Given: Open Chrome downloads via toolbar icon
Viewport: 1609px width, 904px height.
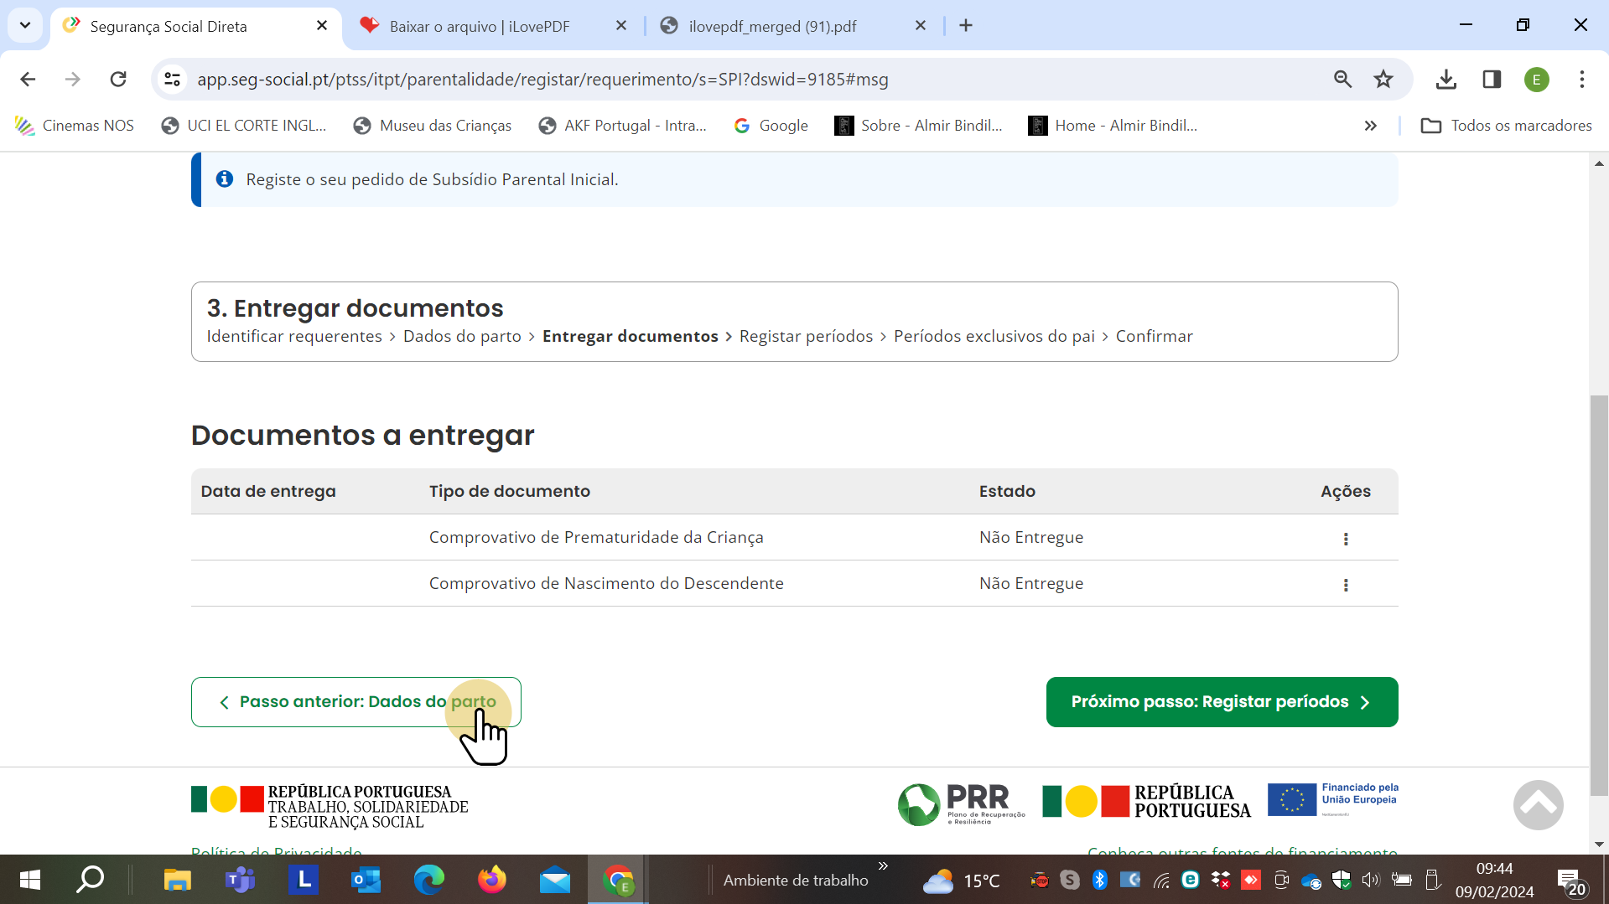Looking at the screenshot, I should coord(1446,80).
